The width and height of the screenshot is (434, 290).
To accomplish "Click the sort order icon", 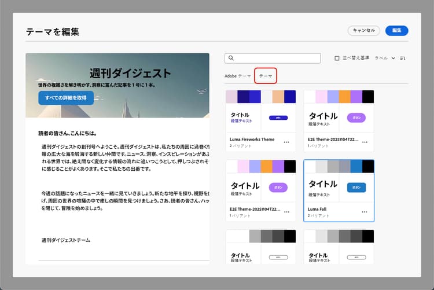I will [403, 58].
